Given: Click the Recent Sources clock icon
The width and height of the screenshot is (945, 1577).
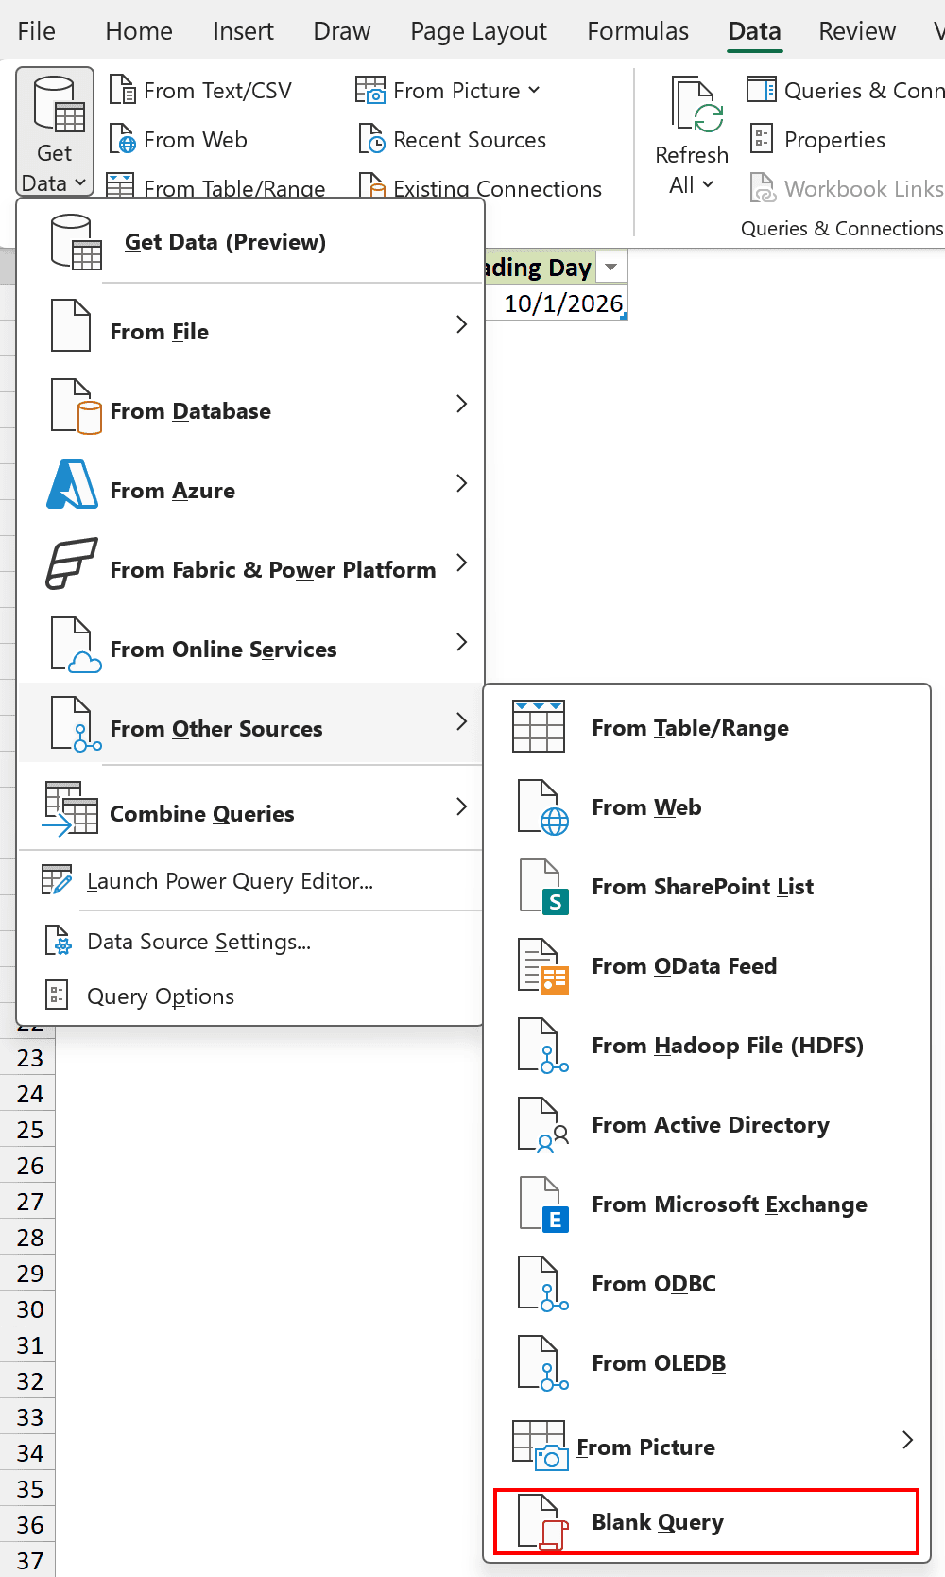Looking at the screenshot, I should [371, 139].
